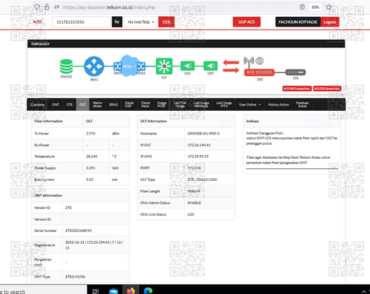Click the blue BRAS router icon
The width and height of the screenshot is (370, 294).
coord(94,66)
